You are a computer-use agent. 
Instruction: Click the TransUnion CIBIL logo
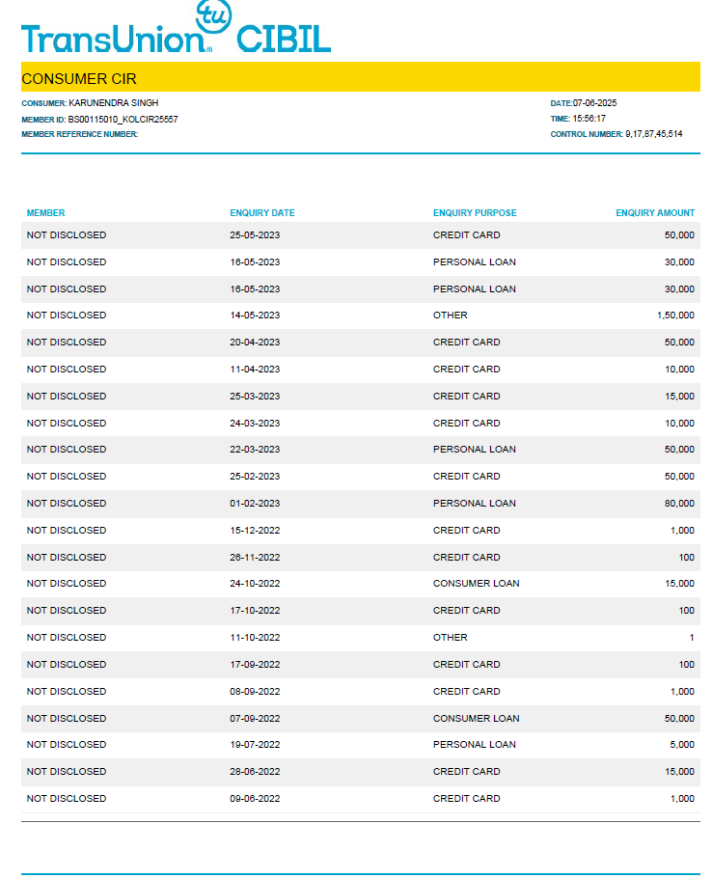(x=176, y=27)
